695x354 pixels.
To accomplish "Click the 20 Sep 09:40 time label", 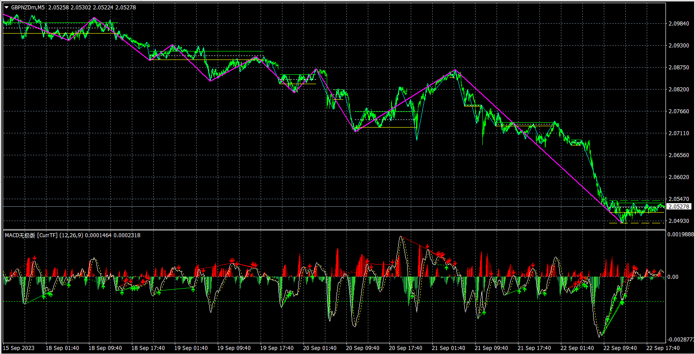I will coord(363,348).
